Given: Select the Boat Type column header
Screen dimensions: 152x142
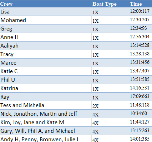Looking at the screenshot, I should pyautogui.click(x=110, y=4).
